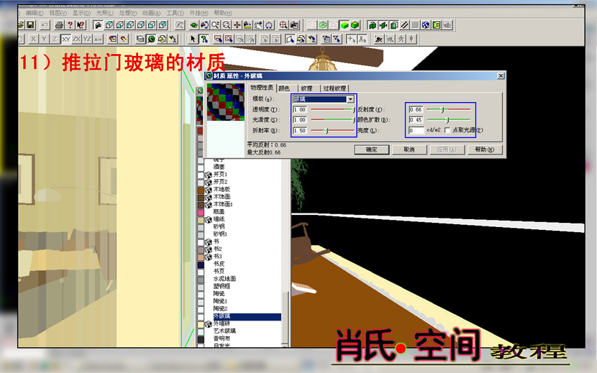Image resolution: width=597 pixels, height=373 pixels.
Task: Toggle the XY plane constraint button
Action: click(66, 39)
